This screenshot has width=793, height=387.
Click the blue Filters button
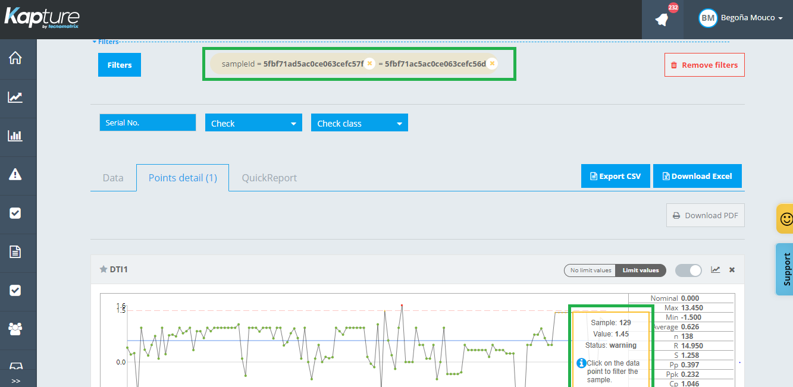point(120,65)
